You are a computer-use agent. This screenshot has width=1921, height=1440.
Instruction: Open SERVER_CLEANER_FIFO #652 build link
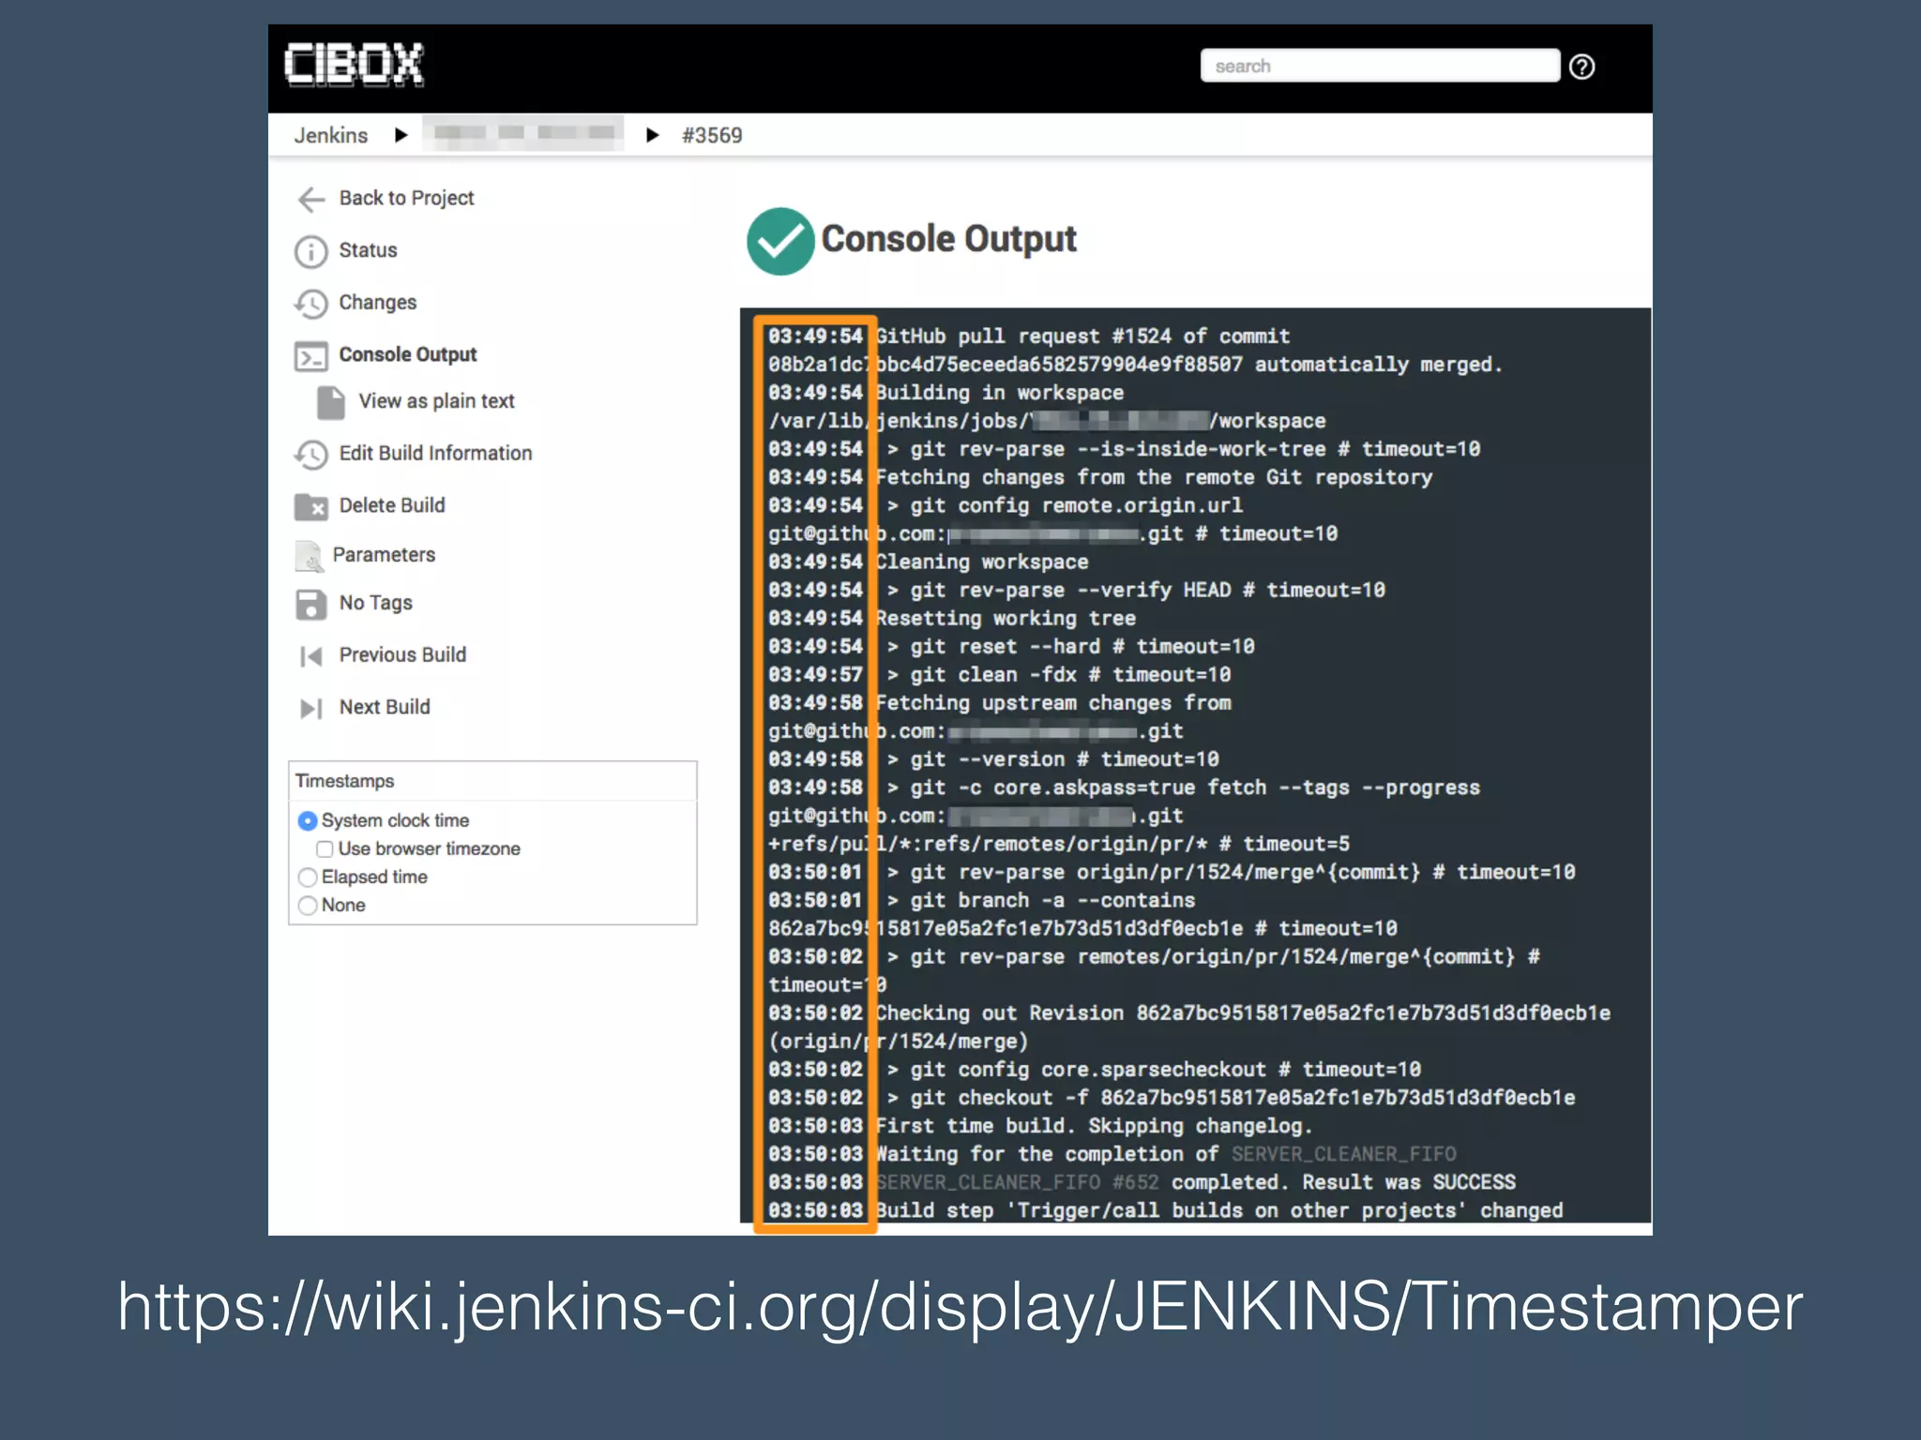1017,1182
